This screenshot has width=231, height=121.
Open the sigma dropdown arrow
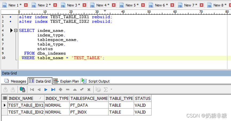tap(111, 89)
